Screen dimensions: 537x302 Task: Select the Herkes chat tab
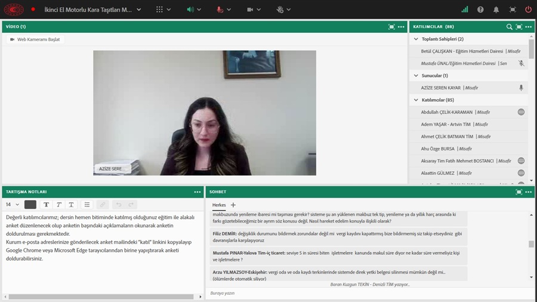pos(219,205)
